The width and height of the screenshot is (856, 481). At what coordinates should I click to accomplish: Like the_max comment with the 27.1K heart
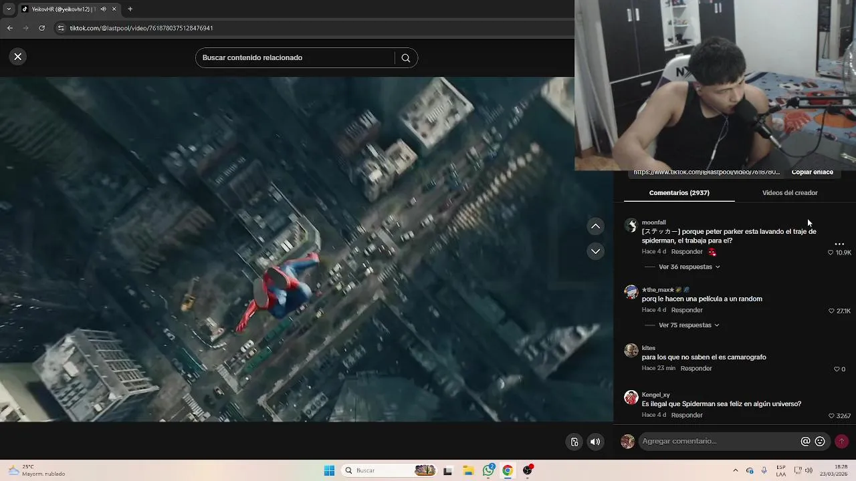(832, 311)
